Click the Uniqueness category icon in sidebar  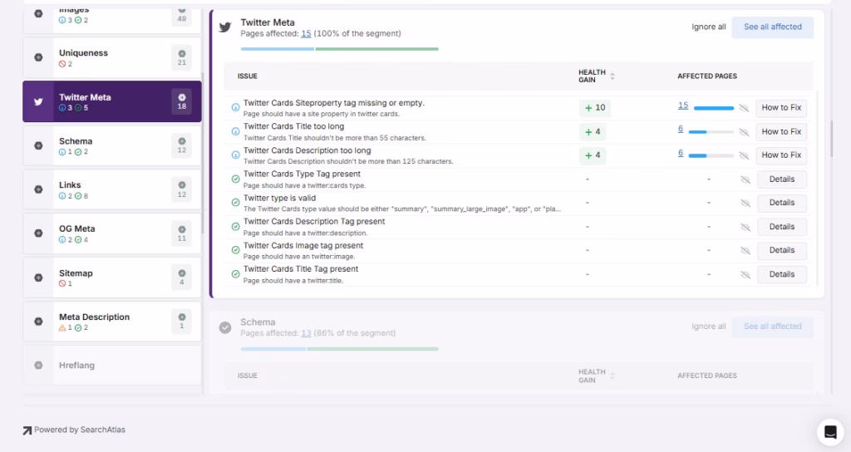pyautogui.click(x=38, y=57)
